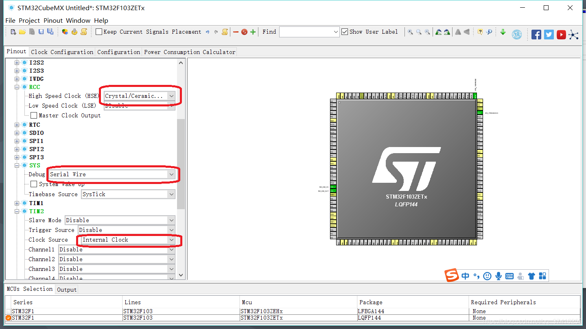Tick the System Wake-Up checkbox under SYS

coord(34,184)
